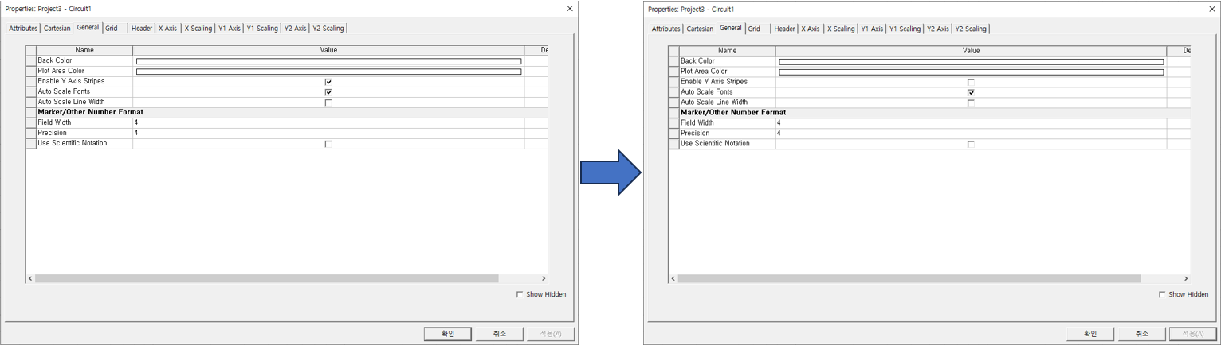
Task: Click right scroll arrow in left dialog's table
Action: [544, 278]
